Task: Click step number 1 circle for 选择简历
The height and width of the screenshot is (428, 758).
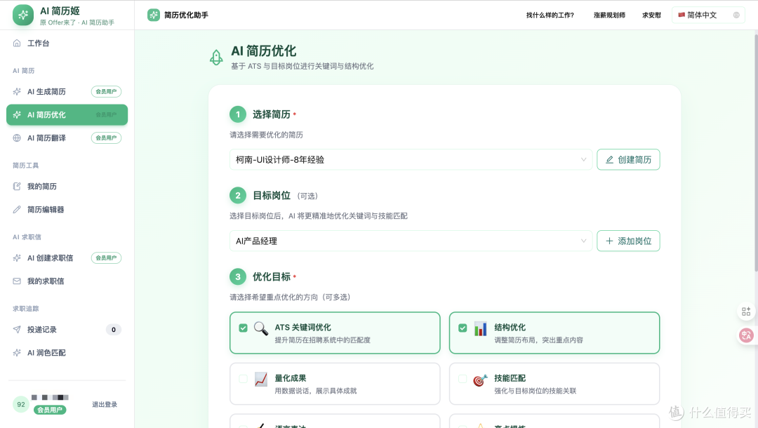Action: click(238, 114)
